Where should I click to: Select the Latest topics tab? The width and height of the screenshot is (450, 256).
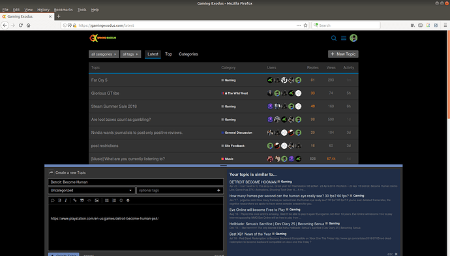click(153, 54)
